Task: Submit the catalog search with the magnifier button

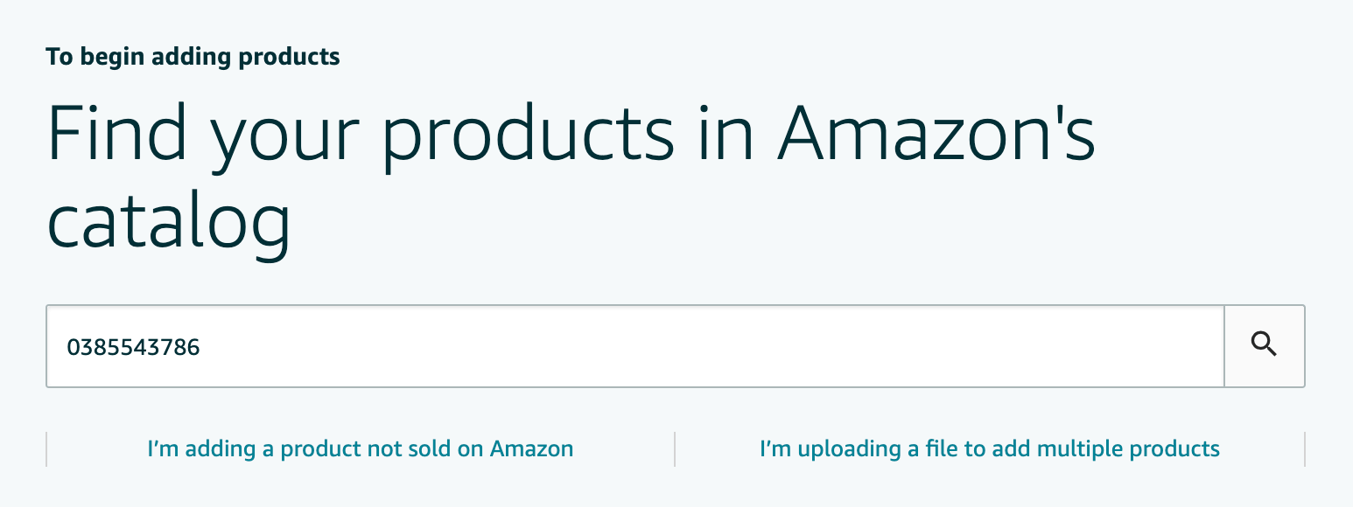Action: pos(1264,345)
